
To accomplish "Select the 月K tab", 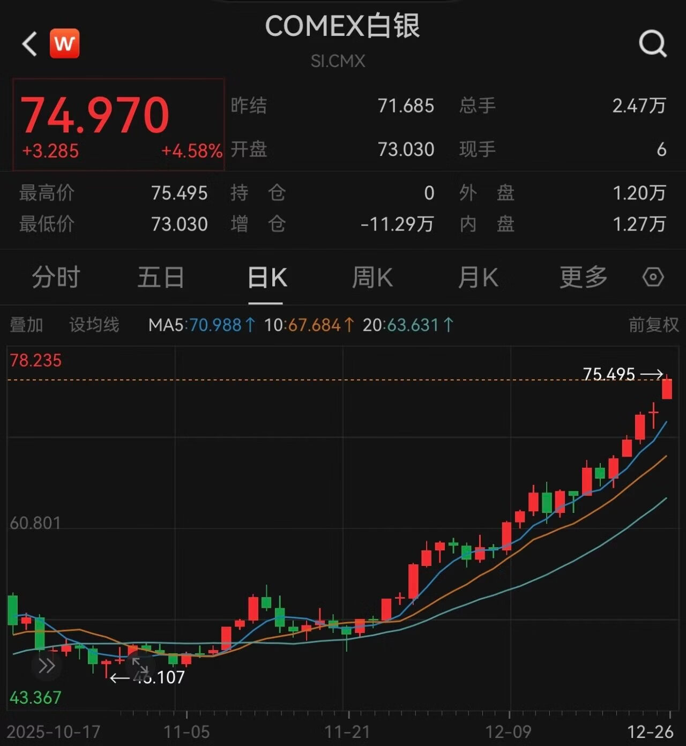I will (x=478, y=277).
